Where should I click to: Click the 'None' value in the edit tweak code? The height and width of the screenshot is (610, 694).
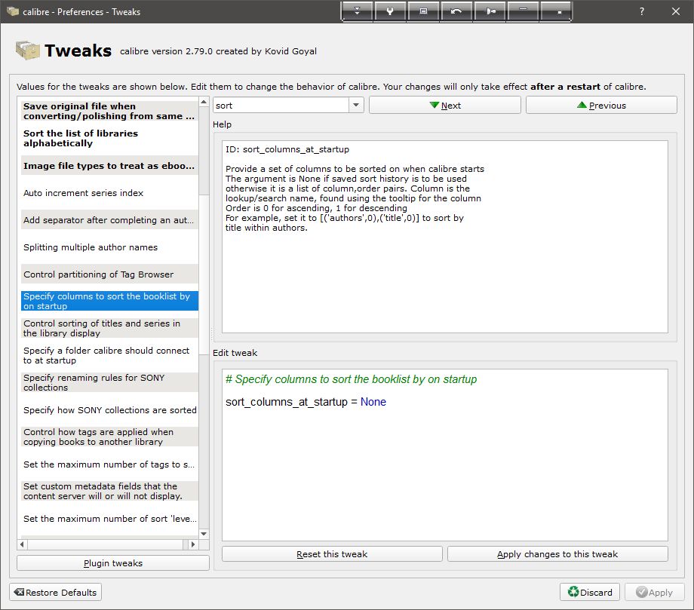(373, 402)
